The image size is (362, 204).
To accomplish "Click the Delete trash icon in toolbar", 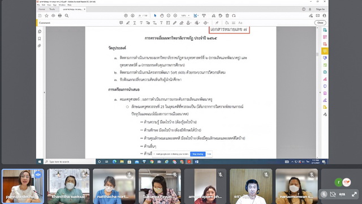I will click(x=227, y=15).
